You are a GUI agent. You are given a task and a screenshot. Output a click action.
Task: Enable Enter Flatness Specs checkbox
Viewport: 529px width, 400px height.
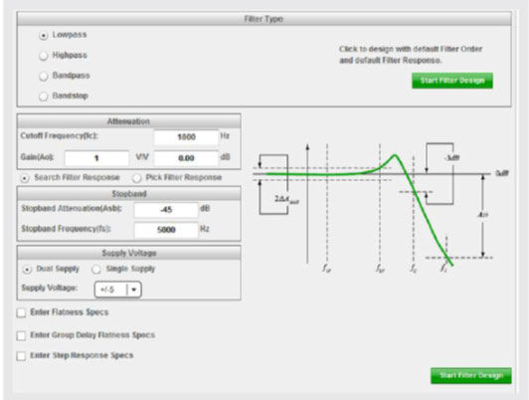[21, 312]
